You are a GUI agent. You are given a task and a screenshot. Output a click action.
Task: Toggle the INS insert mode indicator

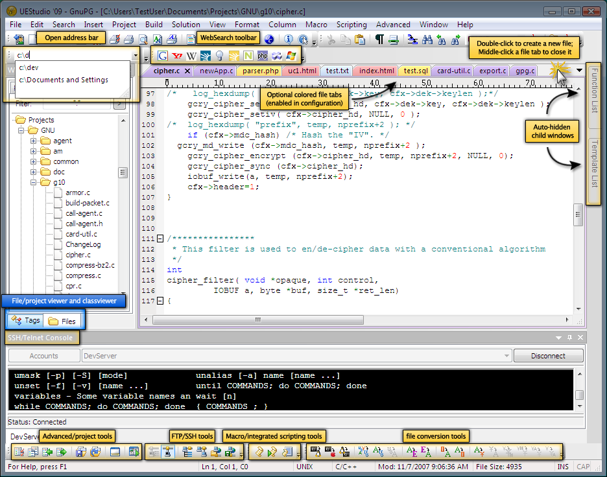click(x=563, y=467)
